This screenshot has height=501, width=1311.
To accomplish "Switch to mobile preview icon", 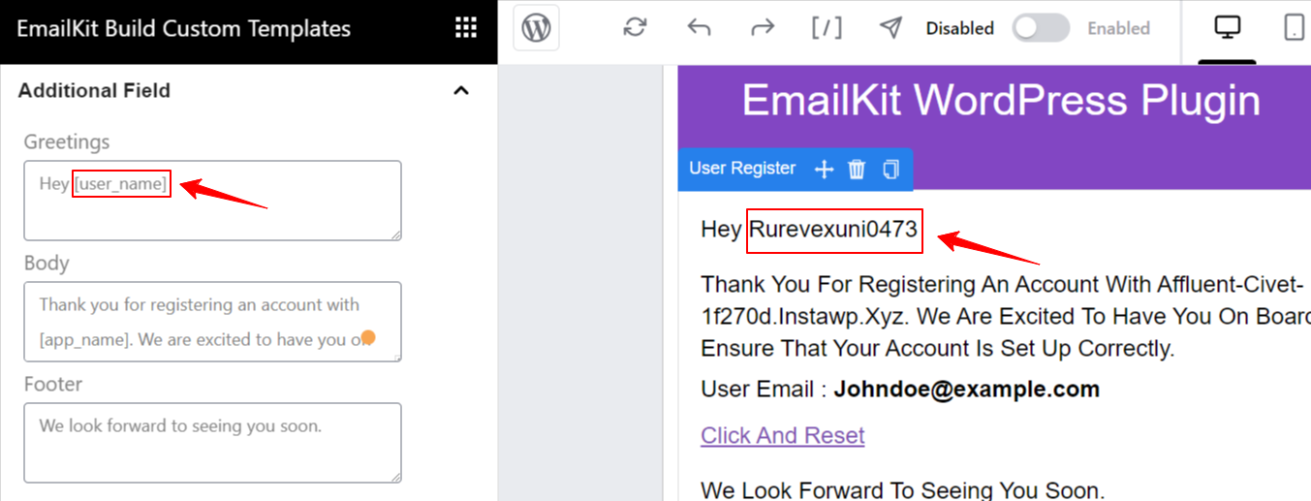I will [x=1295, y=28].
